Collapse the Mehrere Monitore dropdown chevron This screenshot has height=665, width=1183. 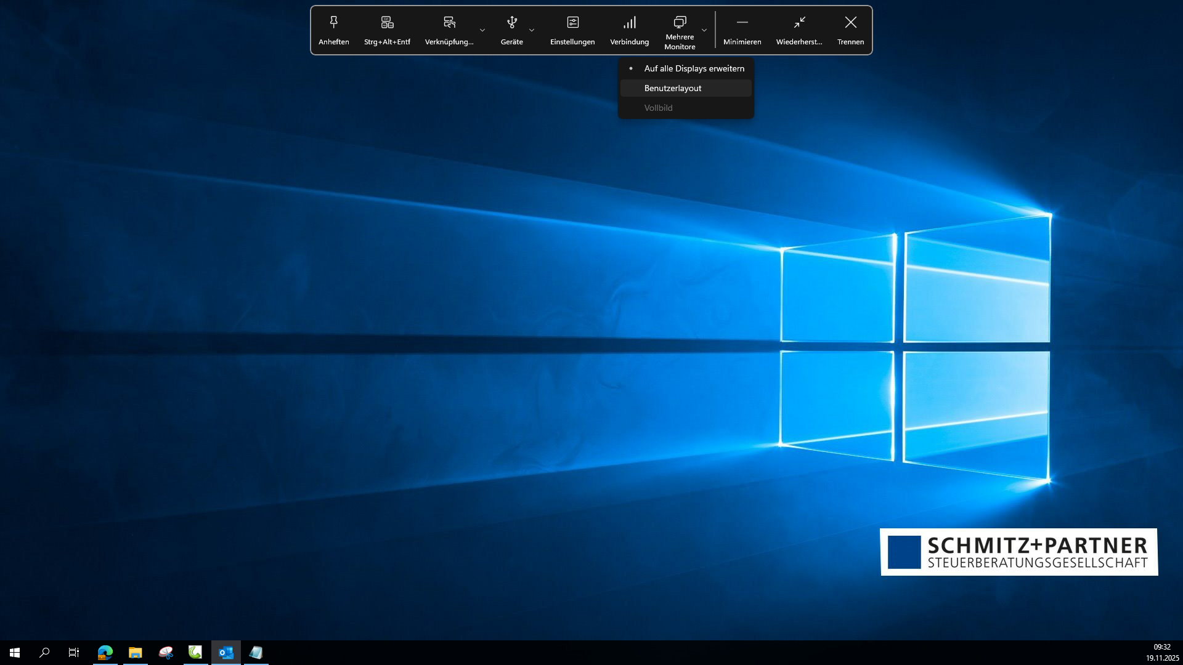tap(704, 30)
